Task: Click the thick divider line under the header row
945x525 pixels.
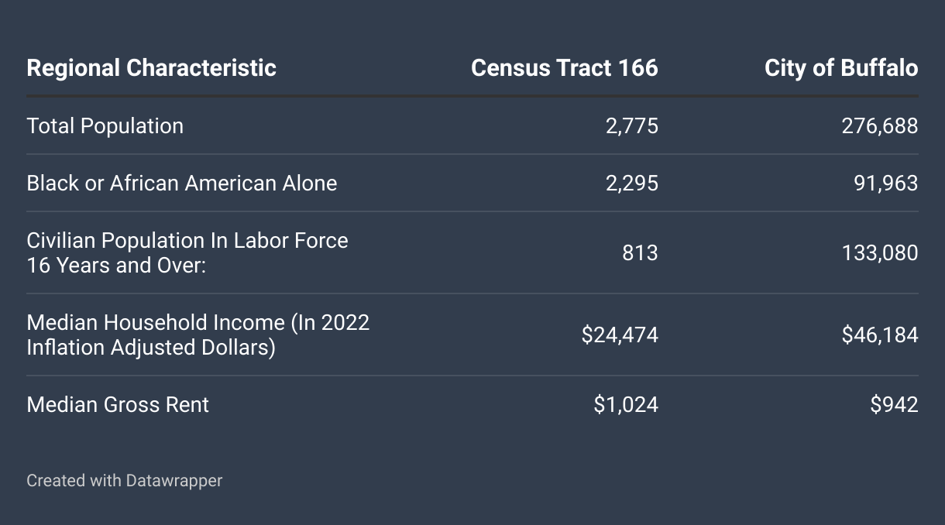Action: [472, 96]
